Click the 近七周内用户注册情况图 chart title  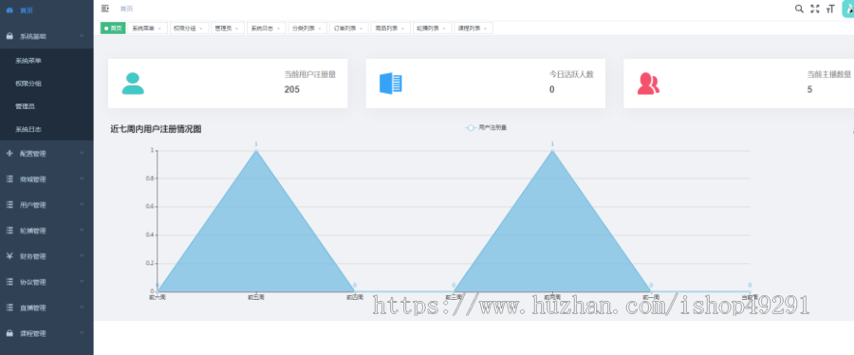157,129
